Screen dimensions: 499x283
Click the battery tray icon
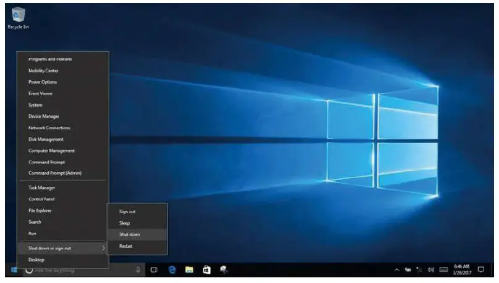click(408, 270)
